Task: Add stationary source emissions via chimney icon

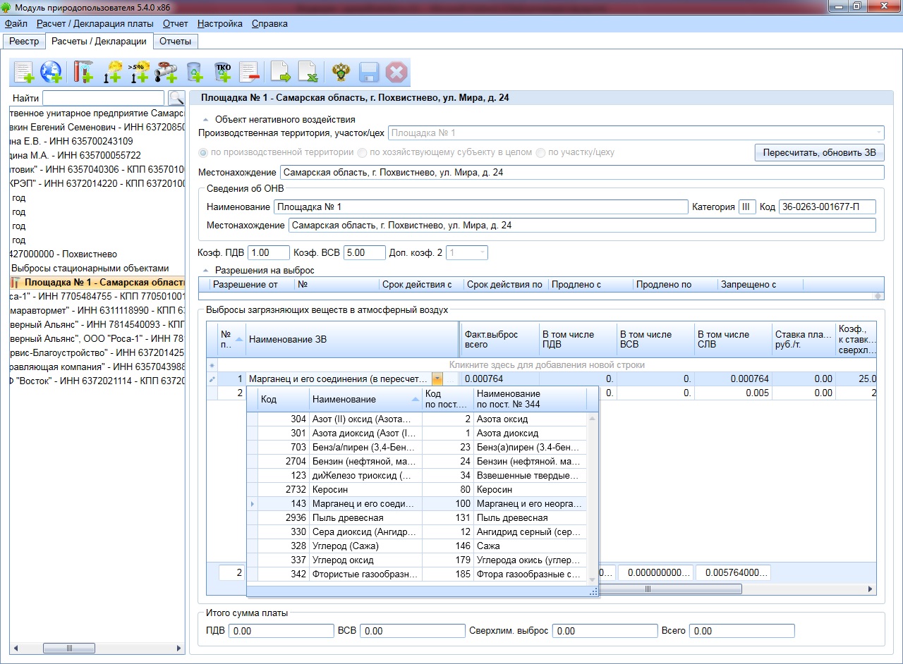Action: [x=83, y=72]
